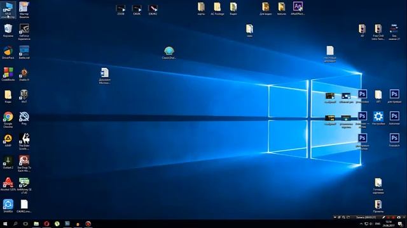Select the AC Footage folder
Viewport: 407px width, 228px height.
click(x=217, y=8)
